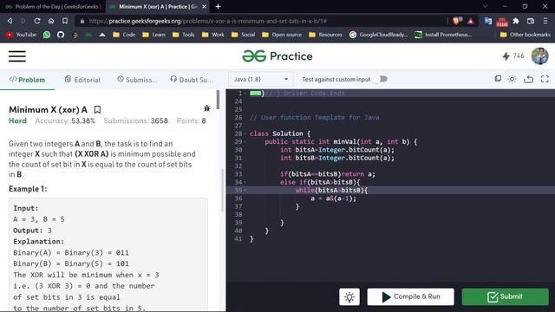Click the Hard difficulty label
Screen dimensions: 555x312
pyautogui.click(x=17, y=121)
